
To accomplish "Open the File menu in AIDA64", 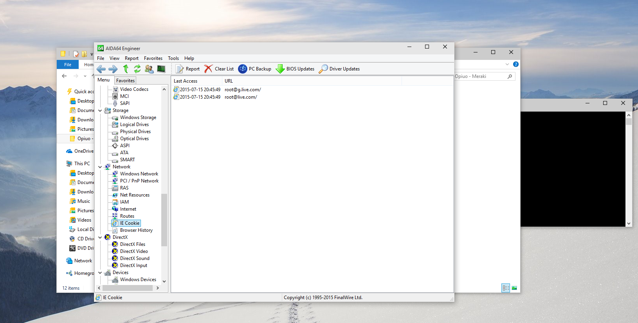I will pos(101,58).
